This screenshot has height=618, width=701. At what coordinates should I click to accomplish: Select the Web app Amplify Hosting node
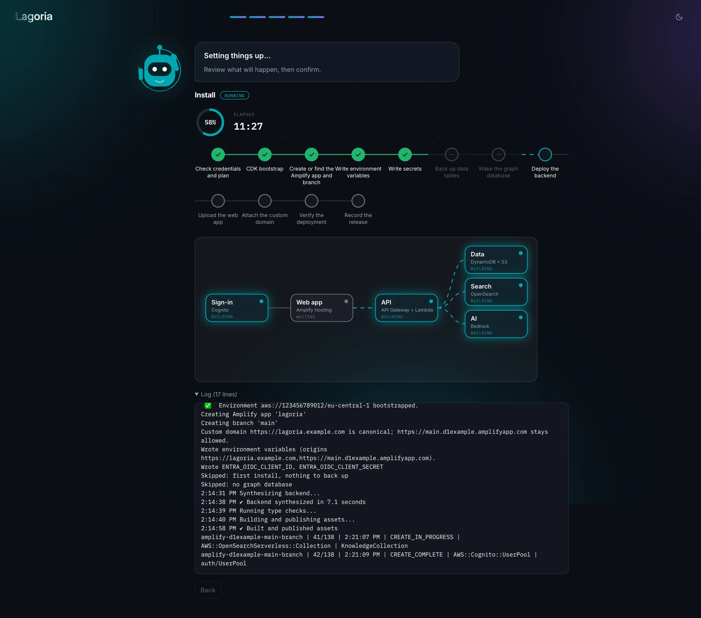[x=321, y=308]
